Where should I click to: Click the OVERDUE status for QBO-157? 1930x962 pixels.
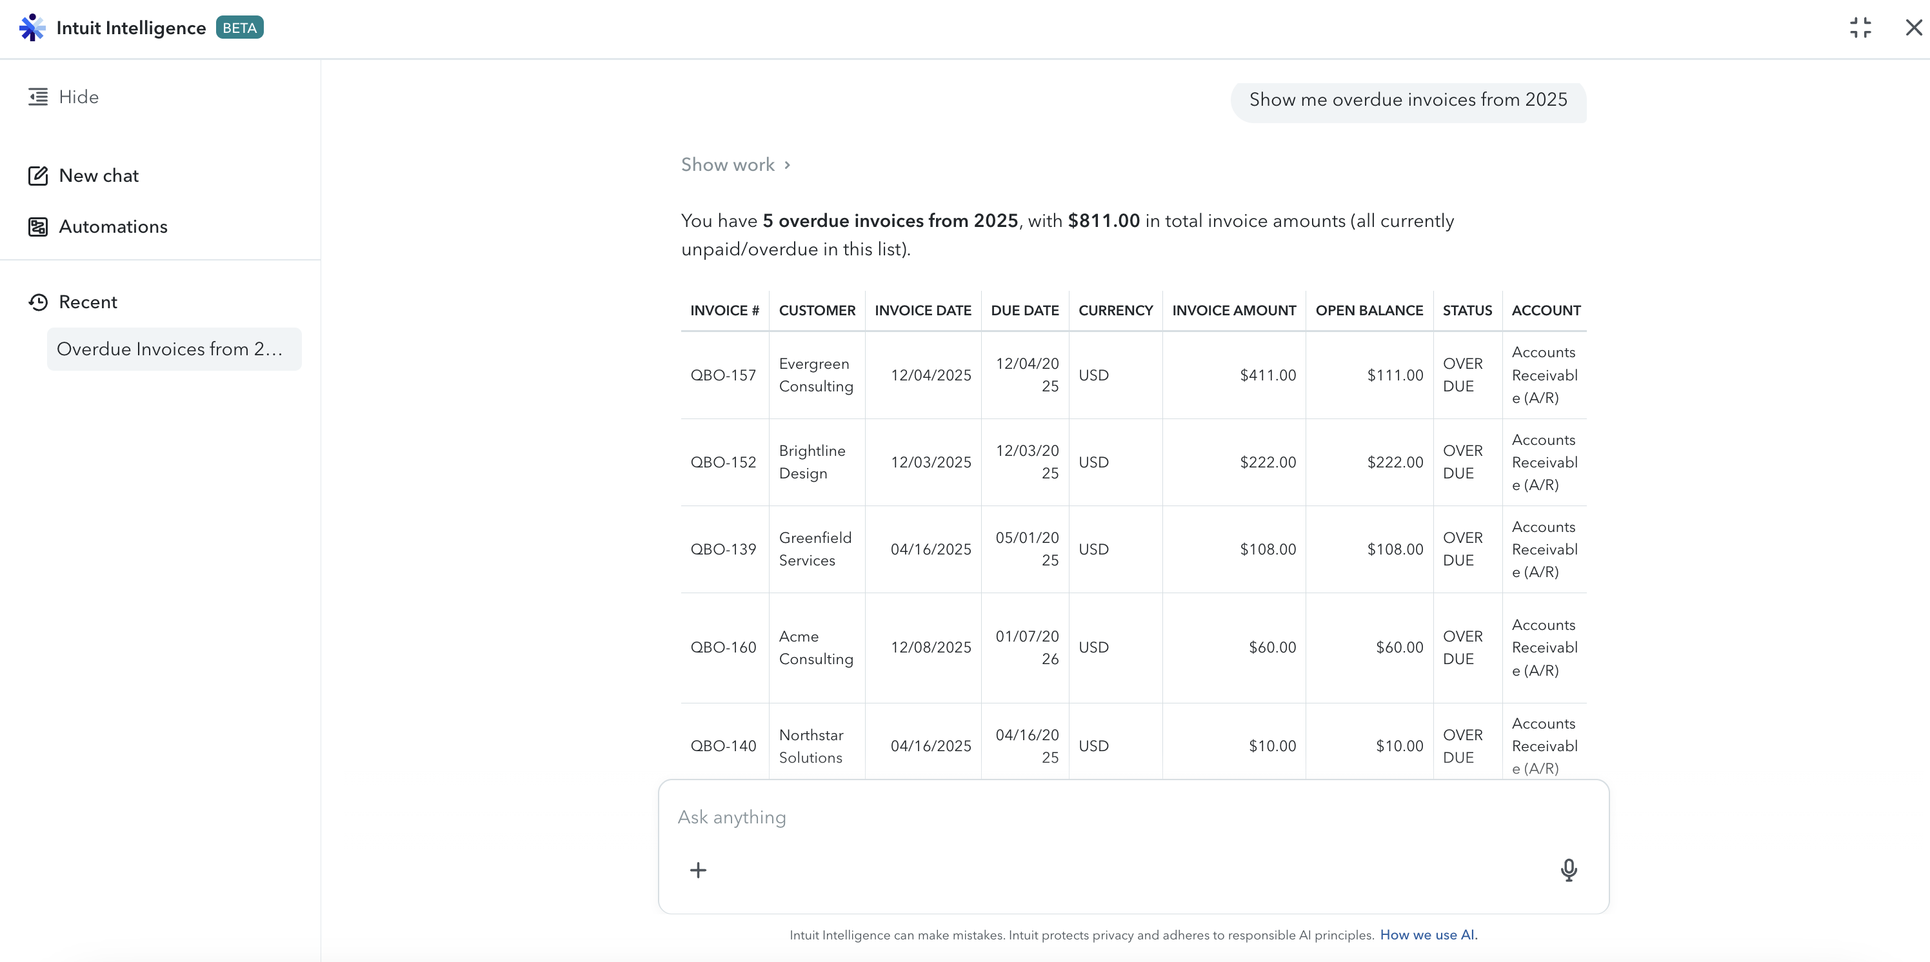(1462, 375)
